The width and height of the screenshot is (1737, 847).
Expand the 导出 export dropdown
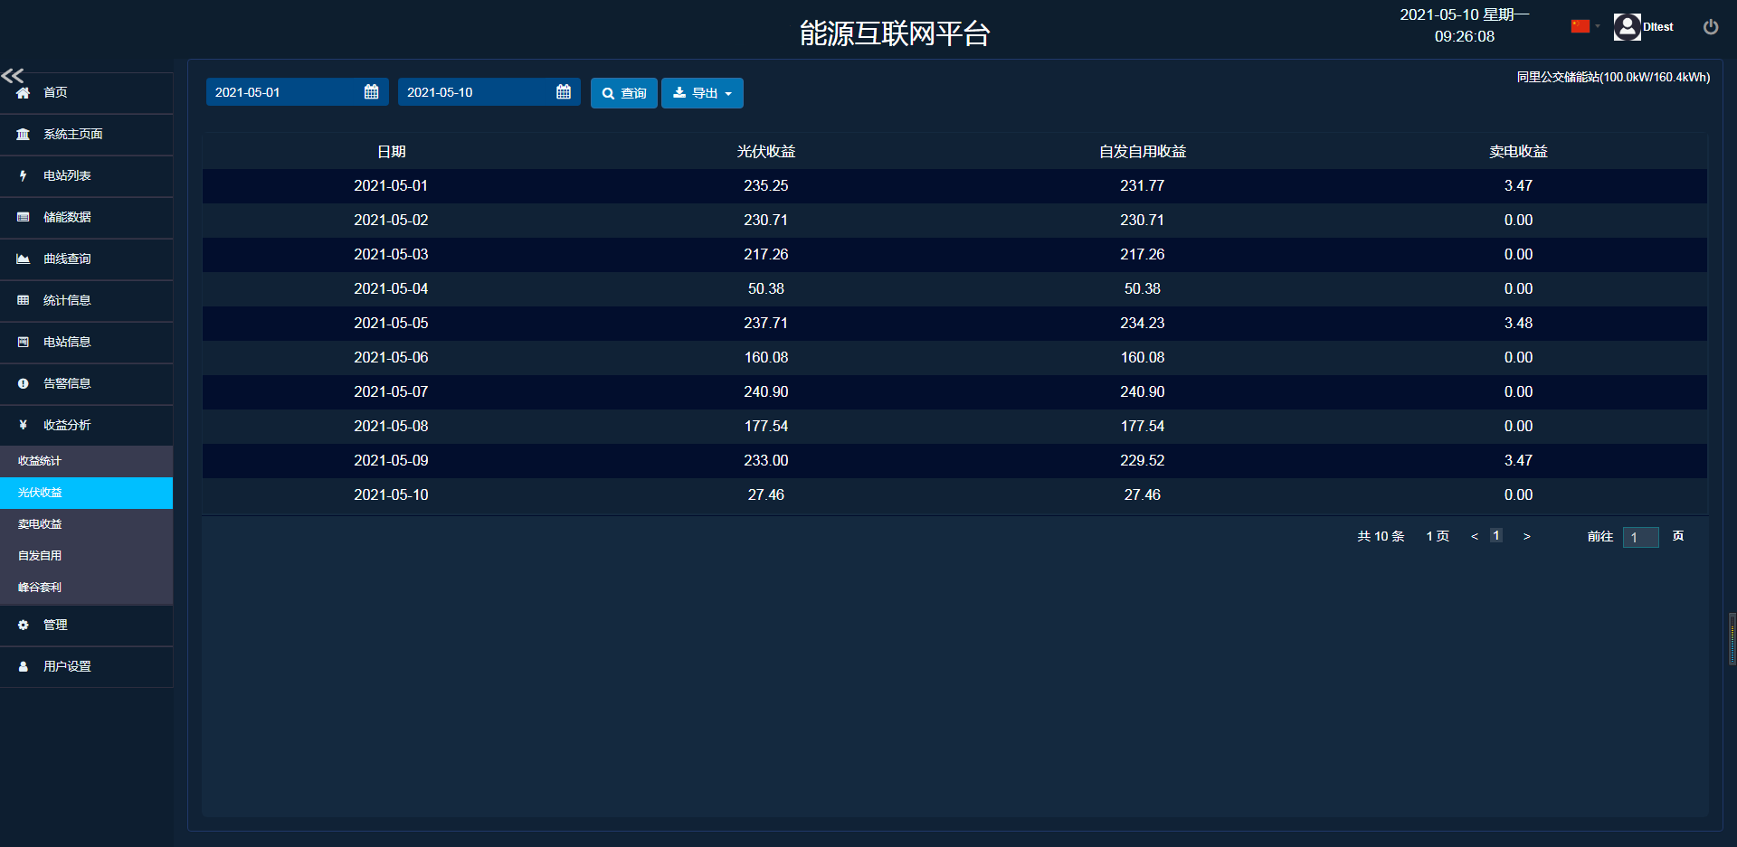click(702, 93)
